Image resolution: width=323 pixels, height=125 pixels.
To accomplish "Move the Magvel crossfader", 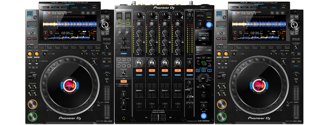I will pyautogui.click(x=158, y=118).
